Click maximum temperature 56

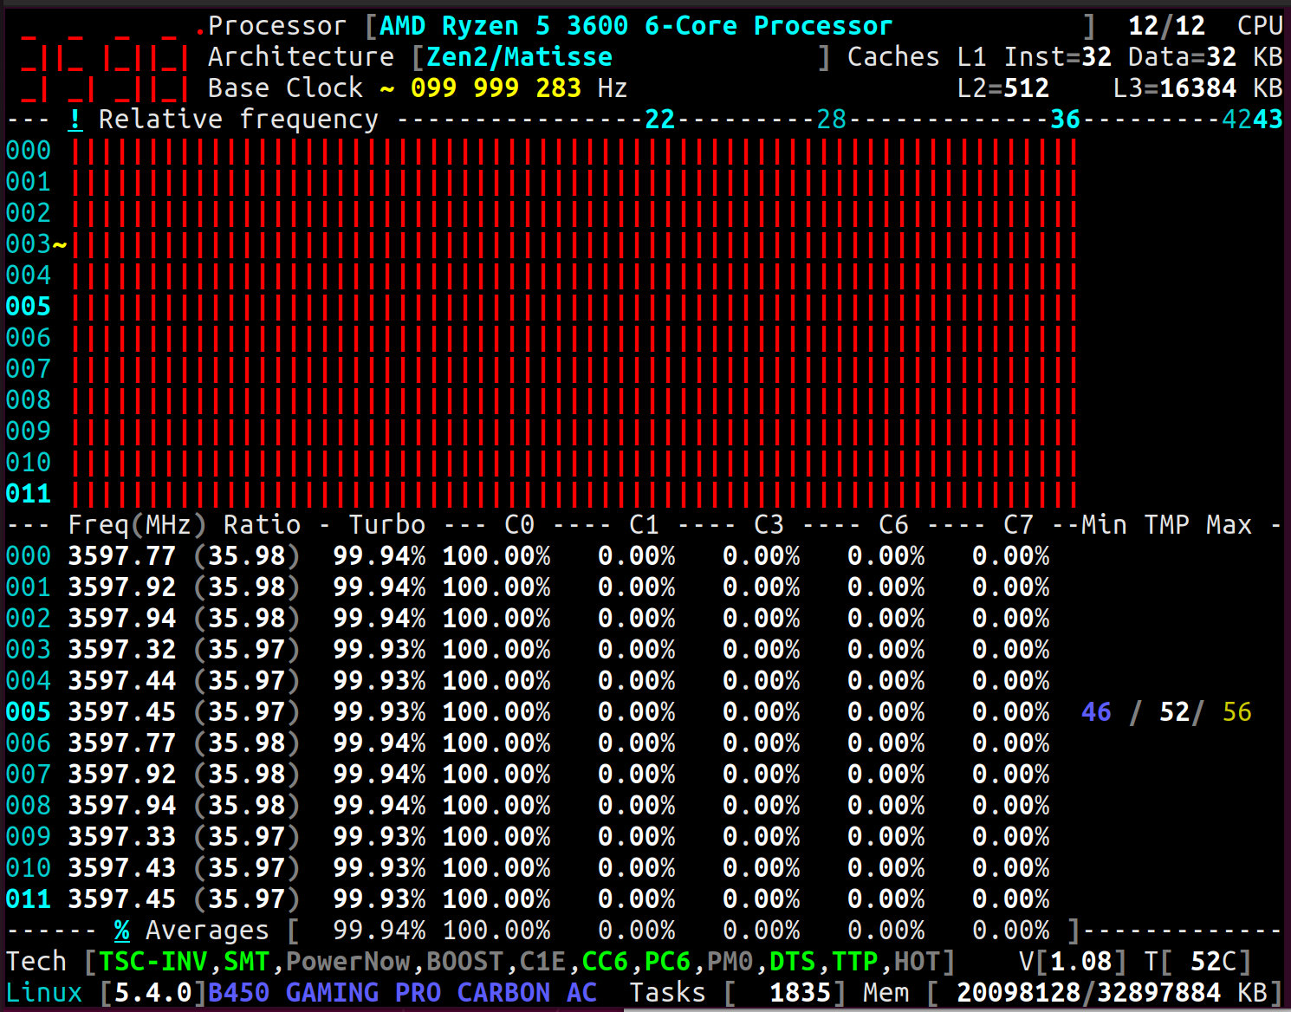pos(1236,712)
